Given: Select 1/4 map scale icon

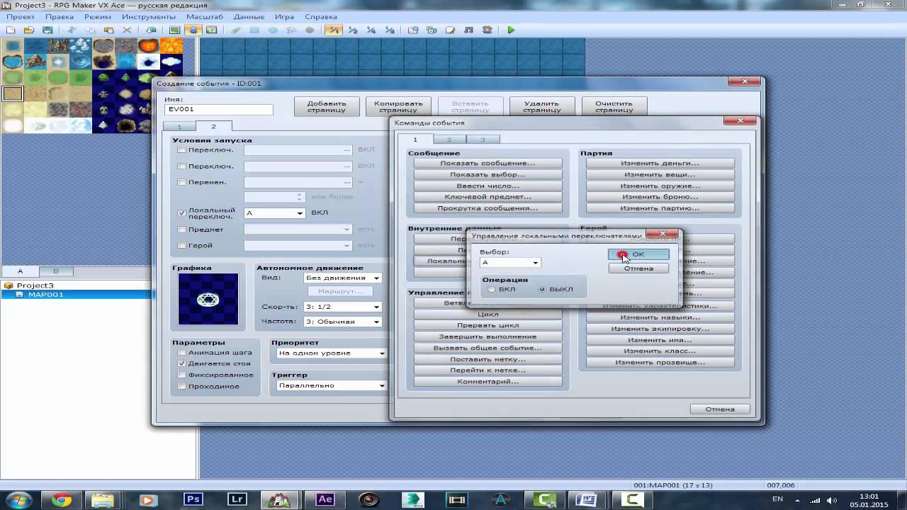Looking at the screenshot, I should pyautogui.click(x=371, y=30).
